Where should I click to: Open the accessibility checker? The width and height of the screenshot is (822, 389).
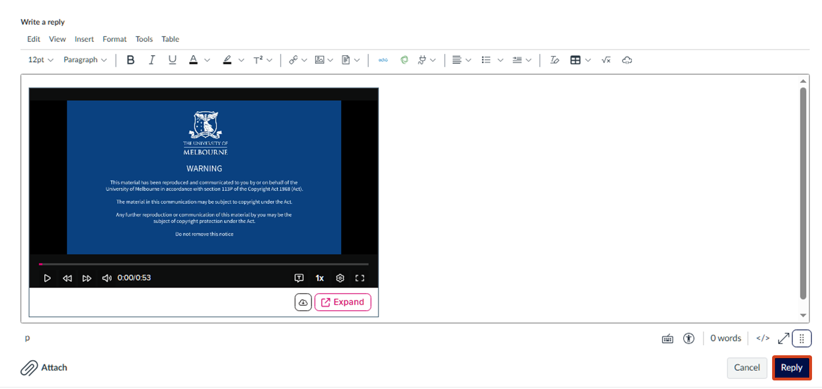coord(689,338)
